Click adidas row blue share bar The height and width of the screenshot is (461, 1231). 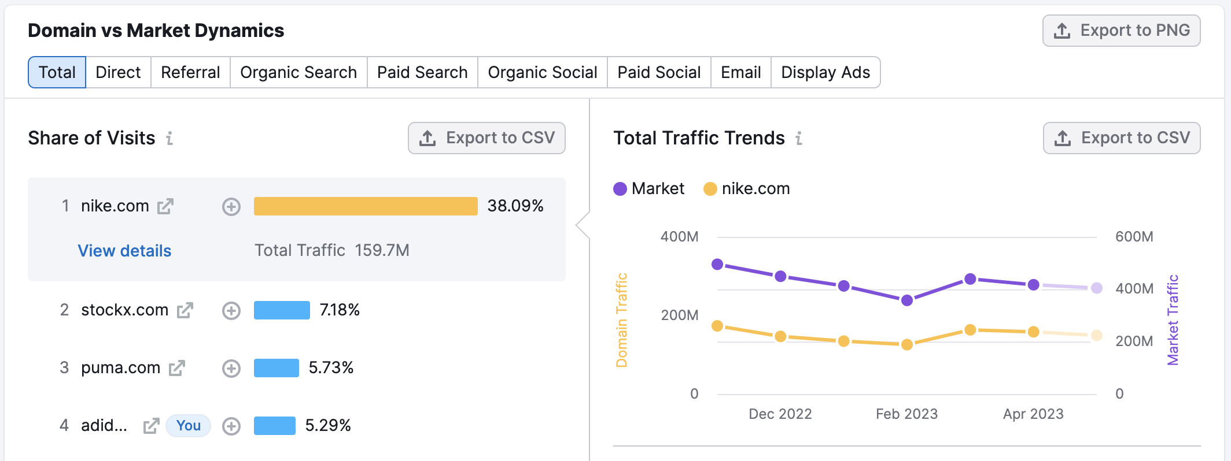pos(275,426)
